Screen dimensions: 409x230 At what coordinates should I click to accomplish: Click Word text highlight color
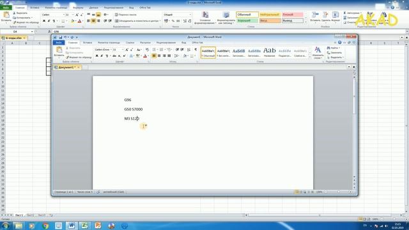pyautogui.click(x=137, y=56)
